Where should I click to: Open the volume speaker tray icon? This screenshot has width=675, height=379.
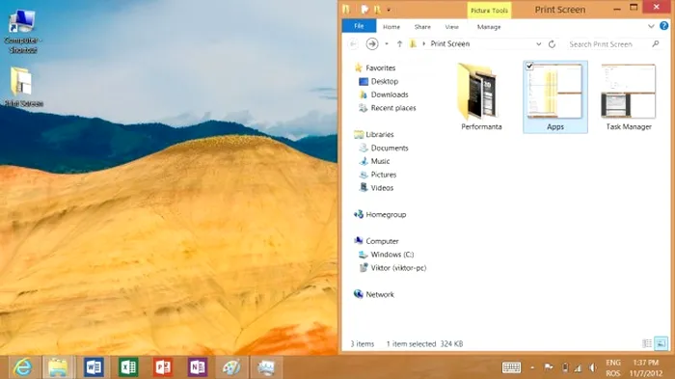tap(593, 367)
